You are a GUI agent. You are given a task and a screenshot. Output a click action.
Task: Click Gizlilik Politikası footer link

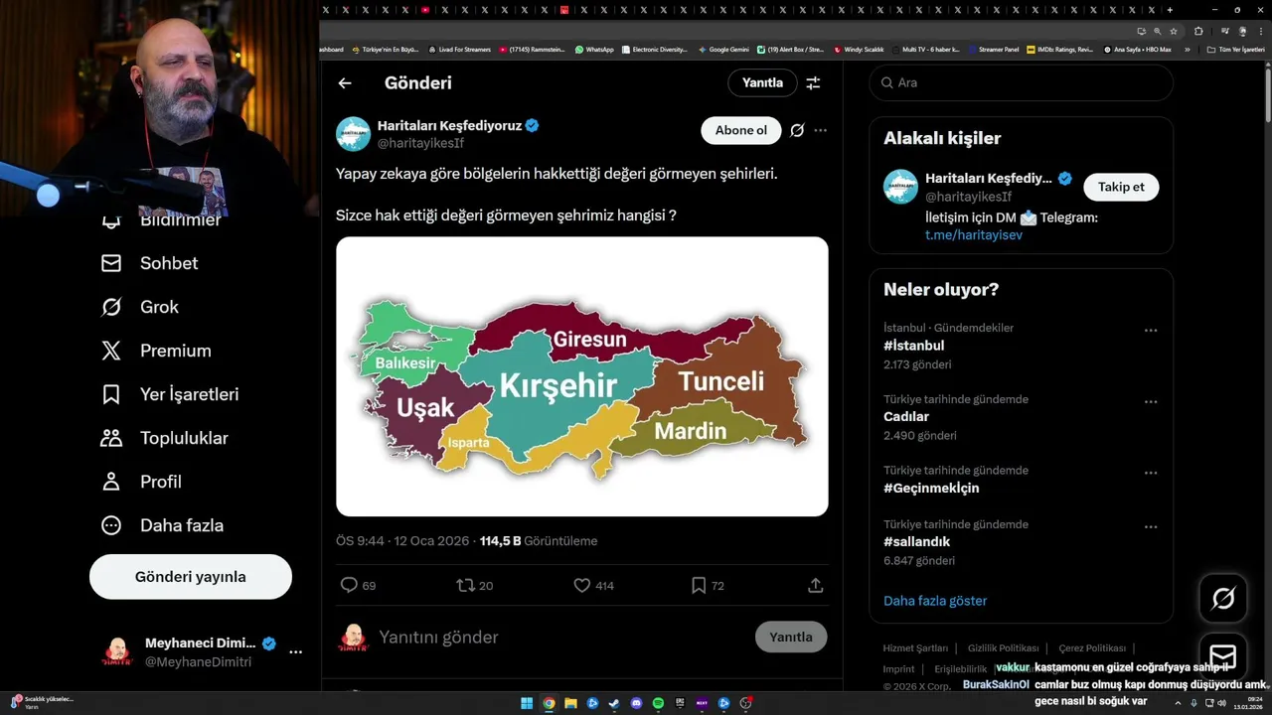tap(1004, 648)
